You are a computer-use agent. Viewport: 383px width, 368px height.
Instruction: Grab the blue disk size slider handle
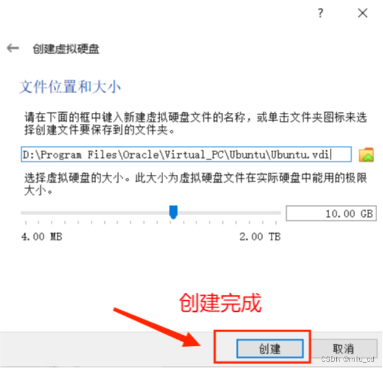(174, 212)
